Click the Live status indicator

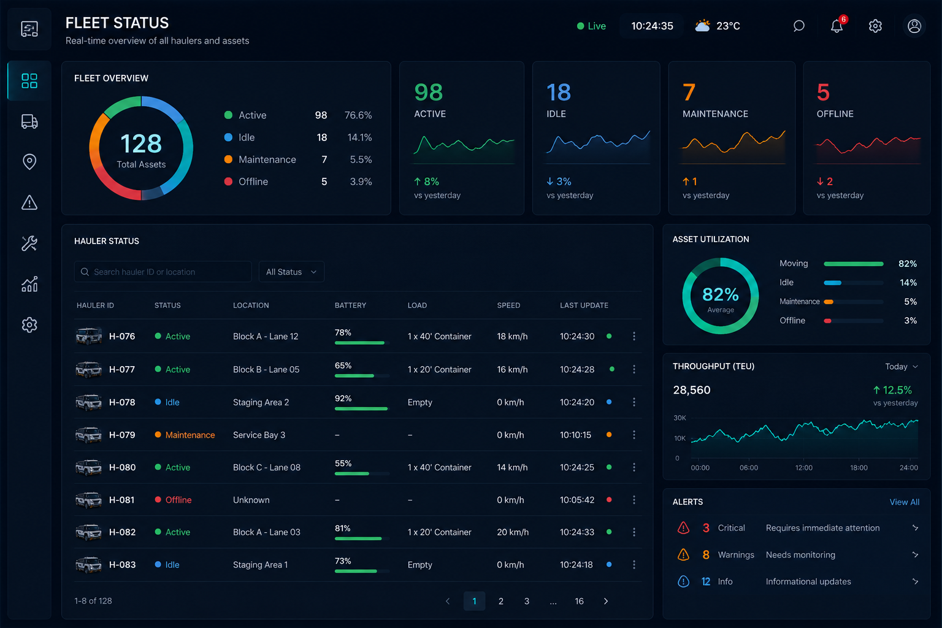pos(591,26)
